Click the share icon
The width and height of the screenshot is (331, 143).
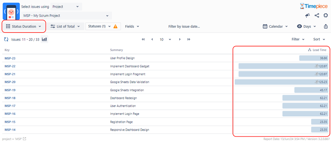click(x=317, y=16)
